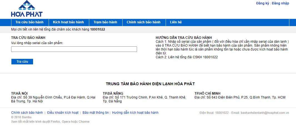The image size is (296, 131).
Task: Click Bảo mật thông tin footer link
Action: tap(96, 113)
